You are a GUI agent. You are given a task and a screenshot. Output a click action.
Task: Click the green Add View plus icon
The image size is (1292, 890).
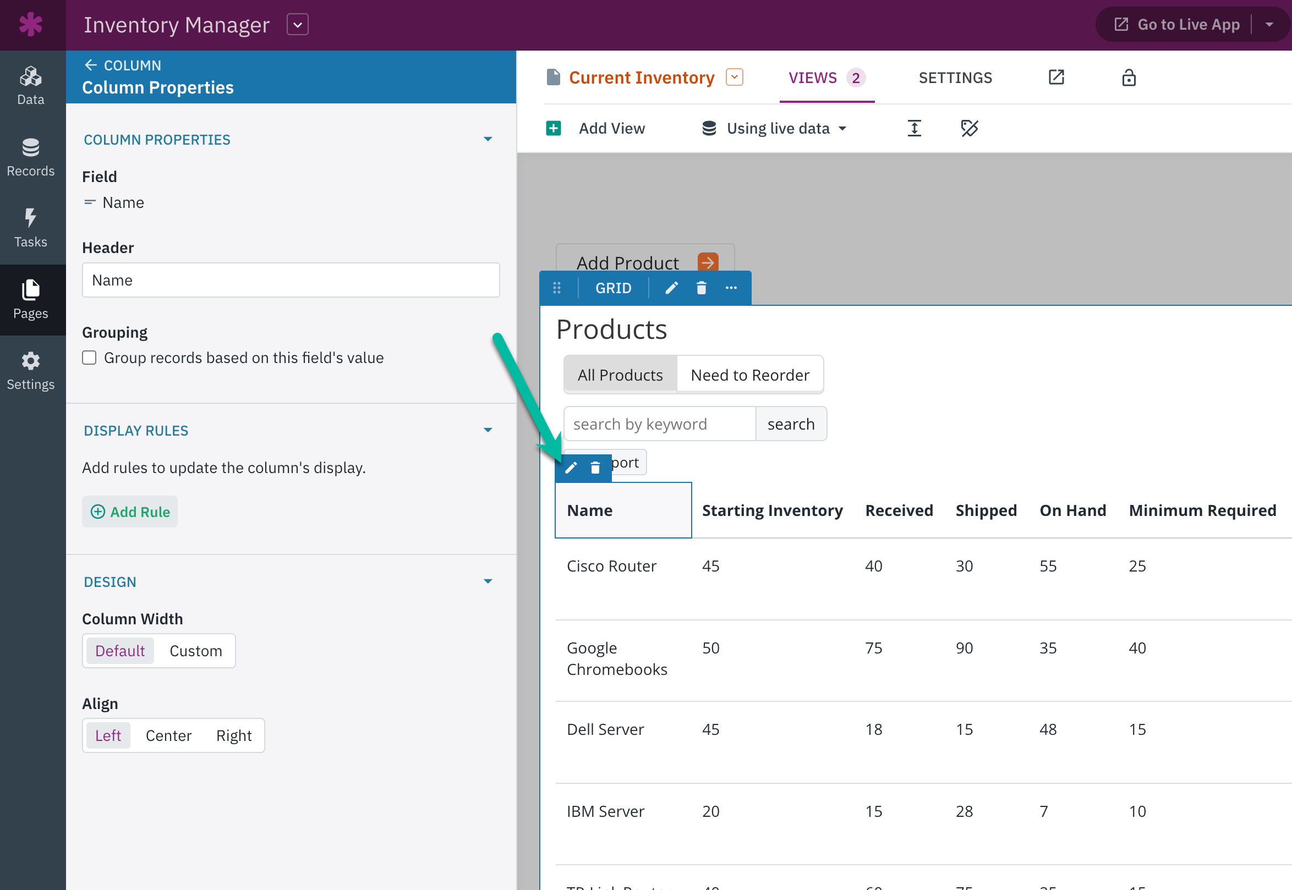point(553,128)
